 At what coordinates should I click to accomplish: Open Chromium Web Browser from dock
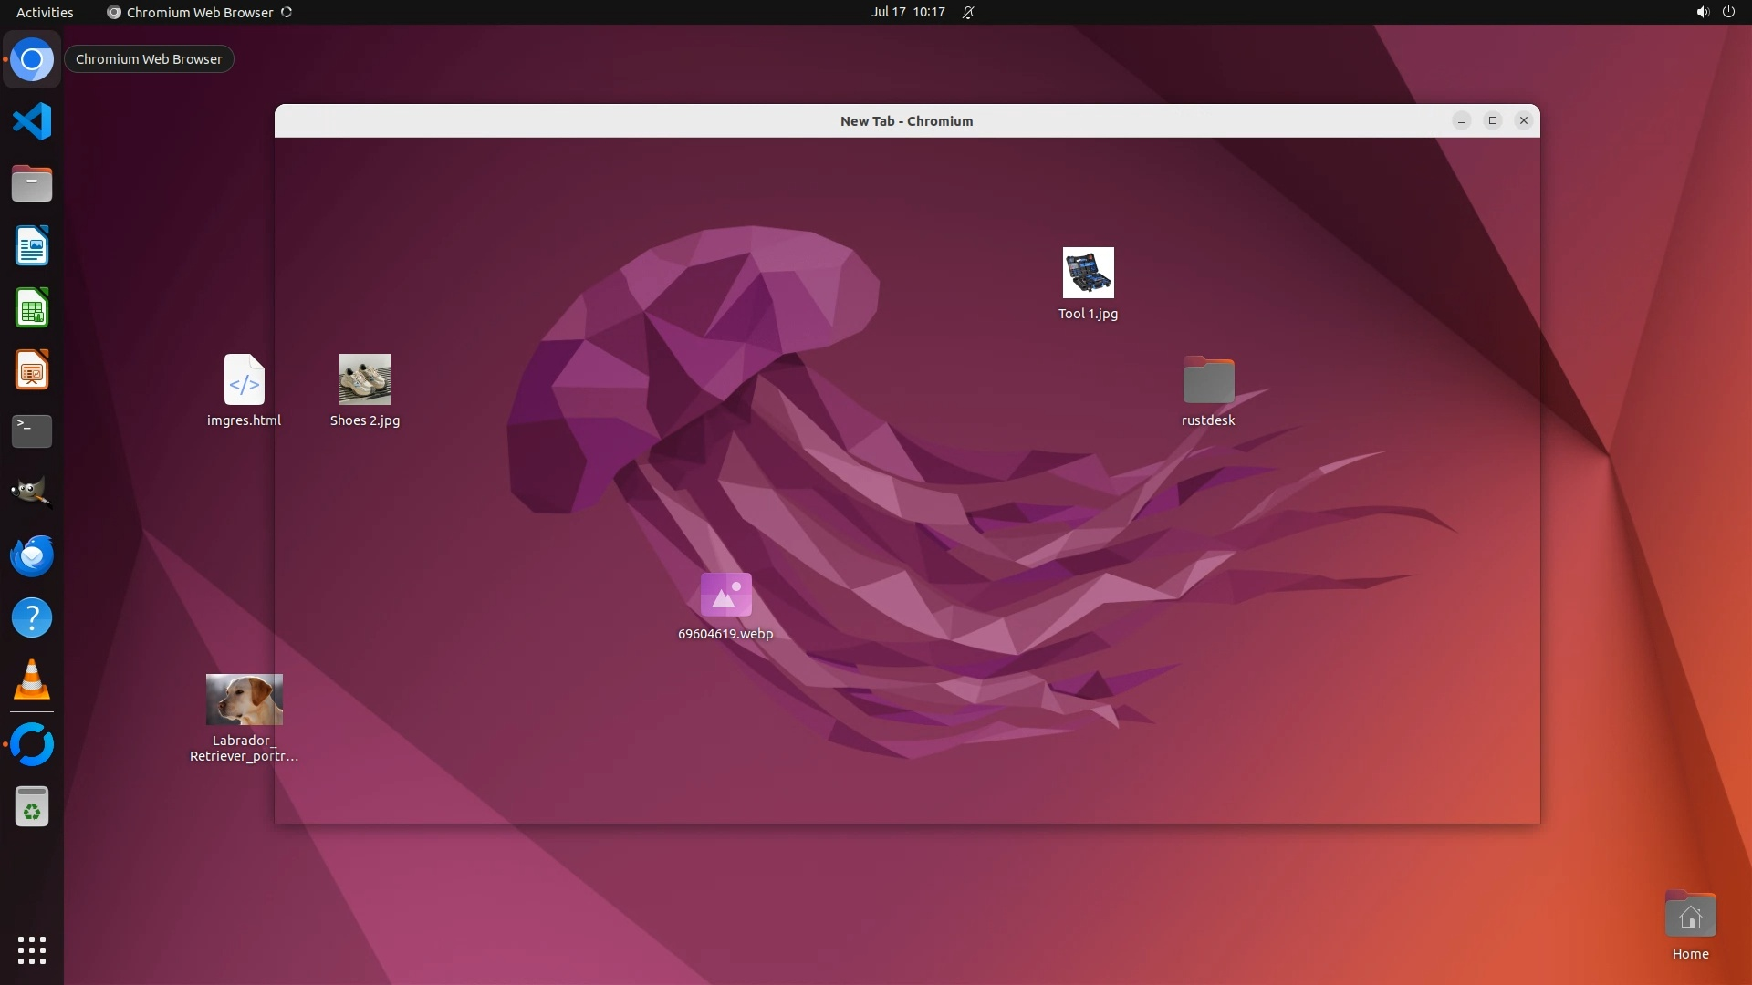coord(32,60)
